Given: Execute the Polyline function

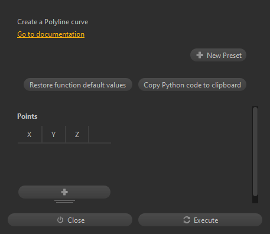Looking at the screenshot, I should [x=200, y=220].
